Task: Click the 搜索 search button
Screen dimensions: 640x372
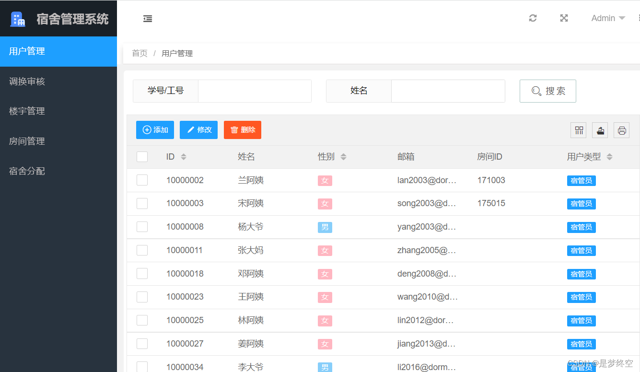Action: tap(548, 91)
